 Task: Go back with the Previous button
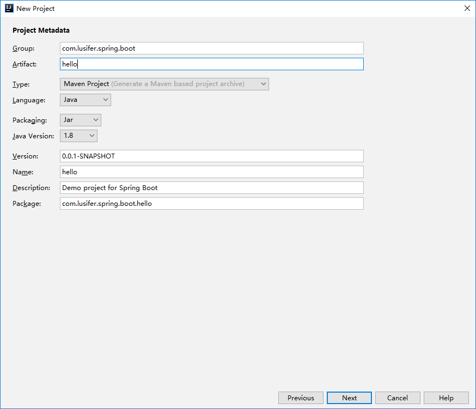click(x=301, y=398)
